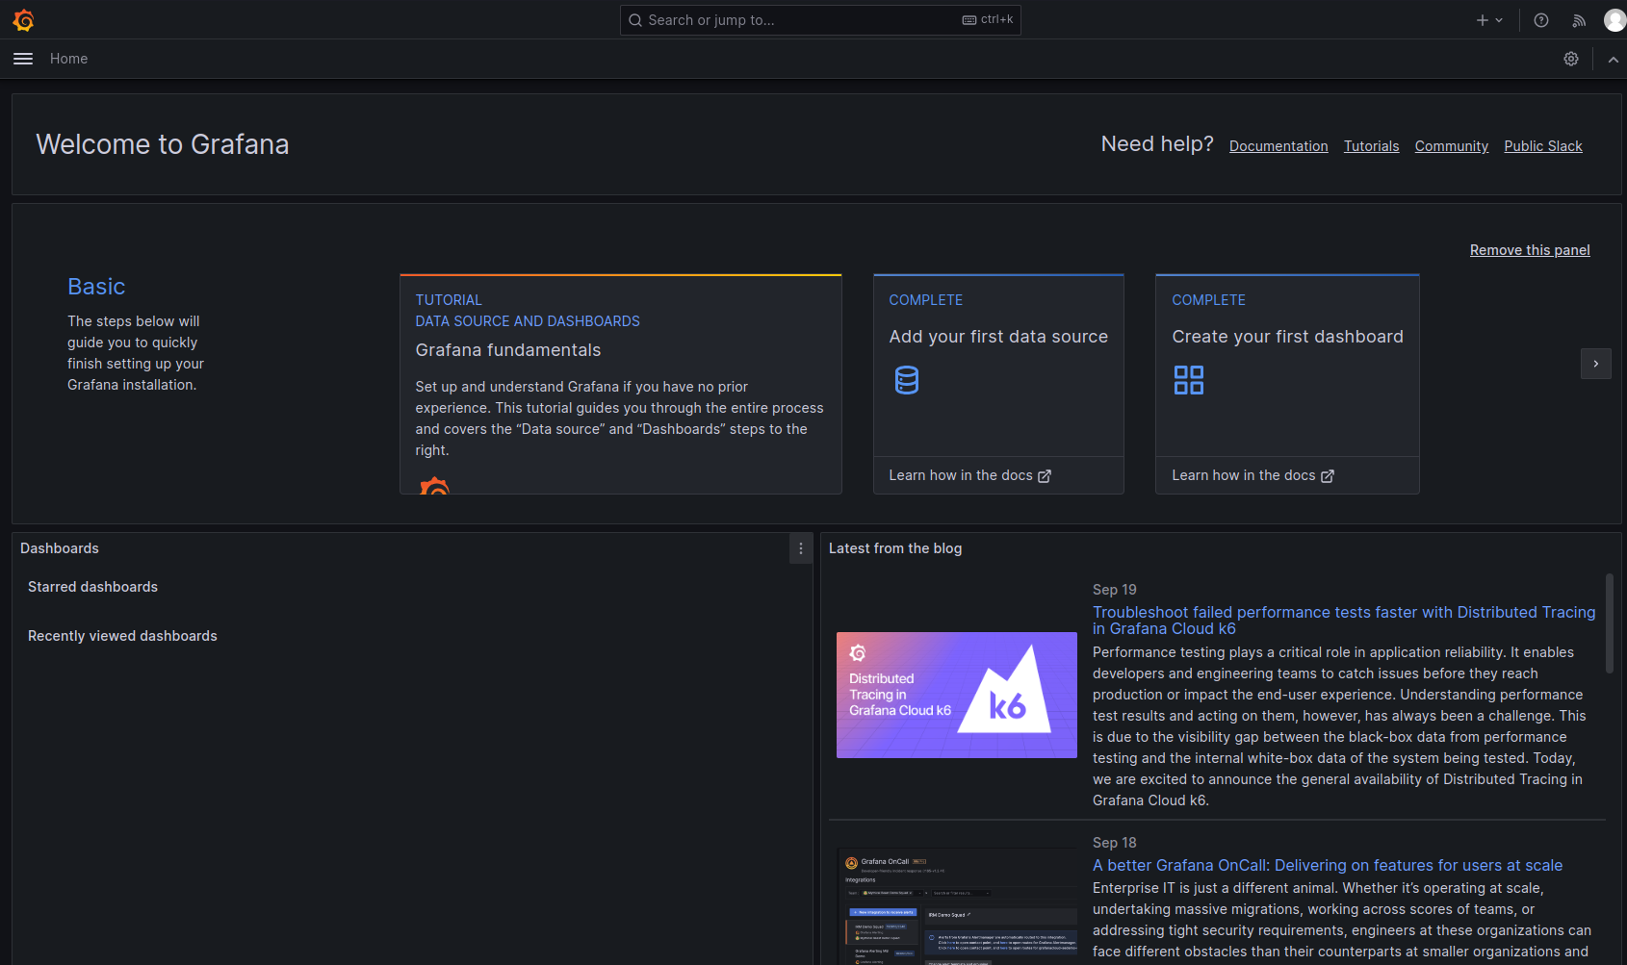Open dashboard settings gear icon
Screen dimensions: 1627x965
pyautogui.click(x=1571, y=59)
